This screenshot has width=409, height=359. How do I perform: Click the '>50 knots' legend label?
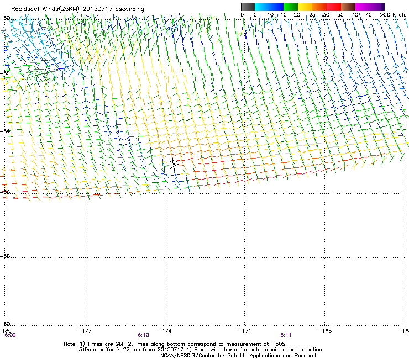pos(393,14)
